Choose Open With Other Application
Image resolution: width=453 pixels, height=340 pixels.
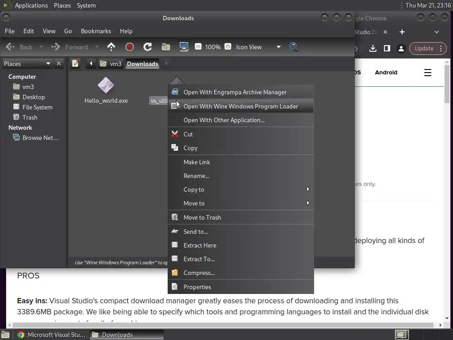pos(241,120)
